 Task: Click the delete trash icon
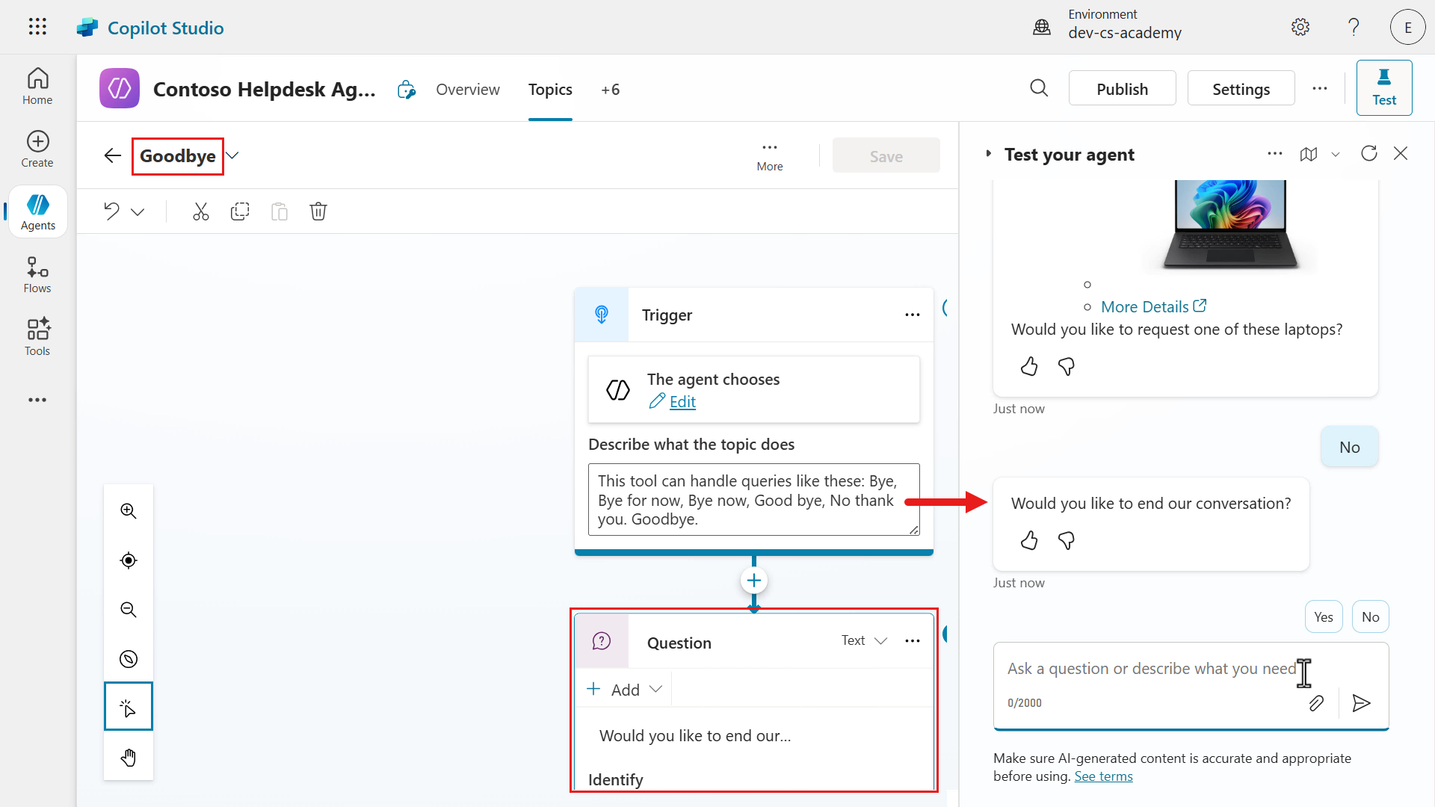point(318,211)
